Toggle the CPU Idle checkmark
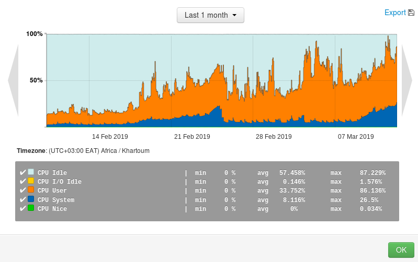The image size is (418, 262). [x=22, y=173]
